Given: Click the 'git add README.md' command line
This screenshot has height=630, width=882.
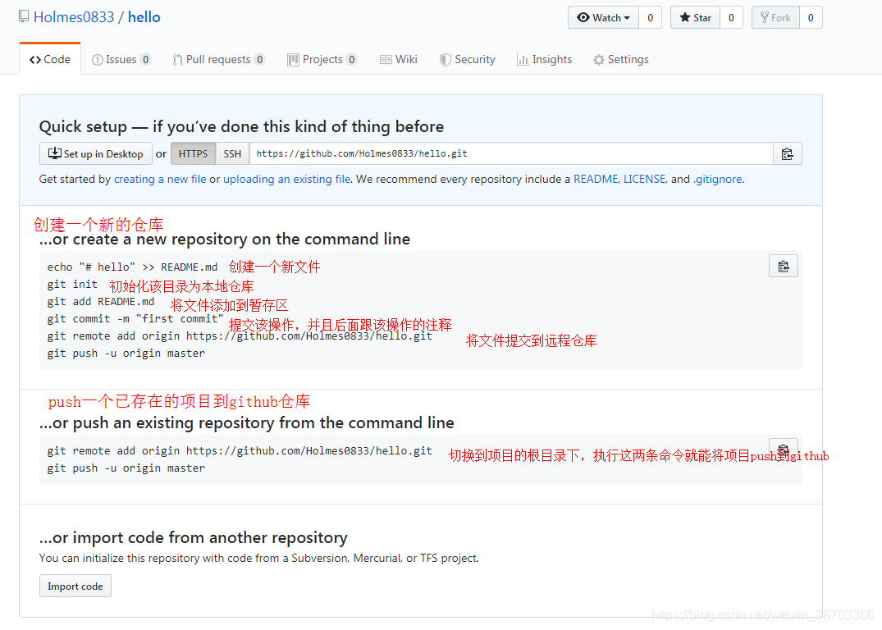Looking at the screenshot, I should coord(101,302).
